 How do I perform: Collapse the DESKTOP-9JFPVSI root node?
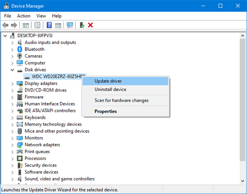[x=5, y=36]
